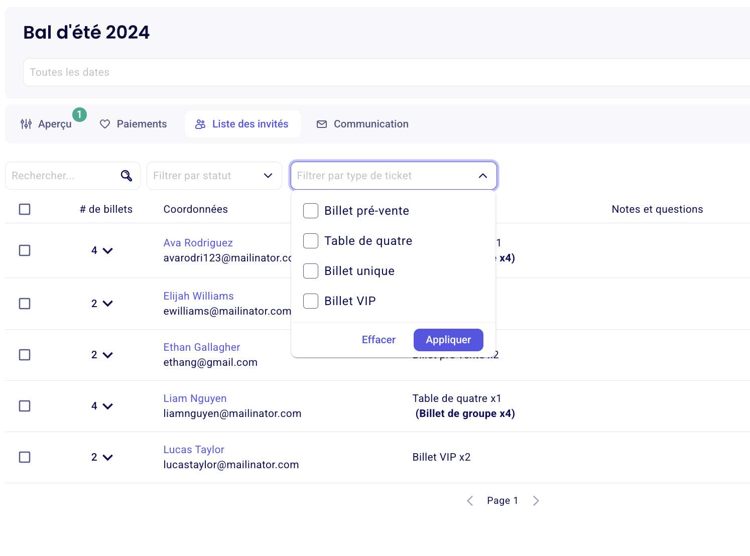Check the Table de quatre filter option
The width and height of the screenshot is (750, 556).
[311, 241]
